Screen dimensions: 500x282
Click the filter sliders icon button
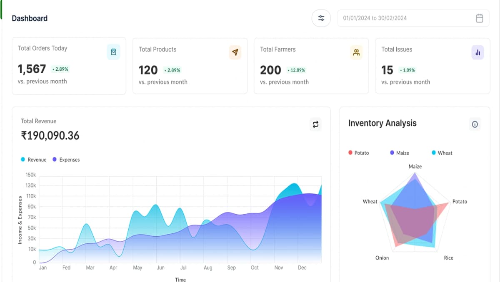(321, 18)
